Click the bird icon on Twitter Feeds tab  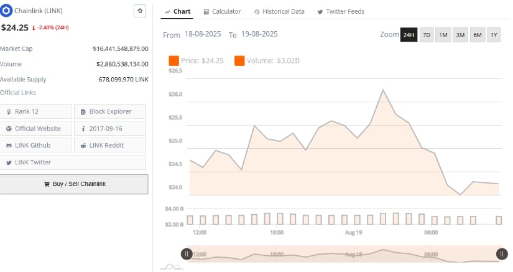(x=320, y=12)
